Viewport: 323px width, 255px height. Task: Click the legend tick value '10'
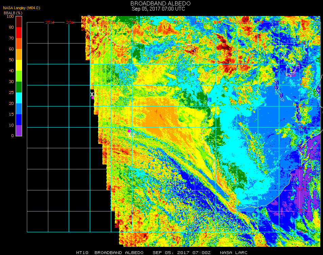11,125
